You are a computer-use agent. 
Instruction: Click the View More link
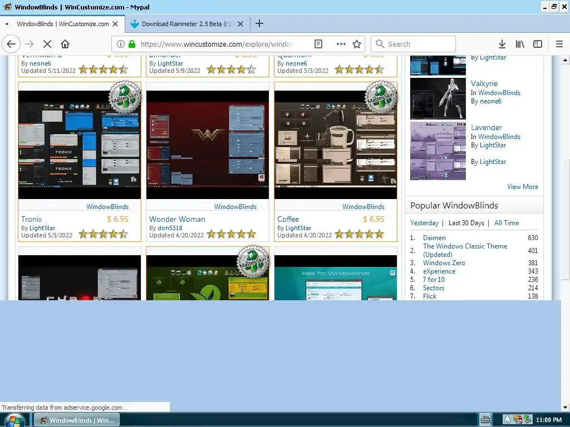click(x=523, y=187)
